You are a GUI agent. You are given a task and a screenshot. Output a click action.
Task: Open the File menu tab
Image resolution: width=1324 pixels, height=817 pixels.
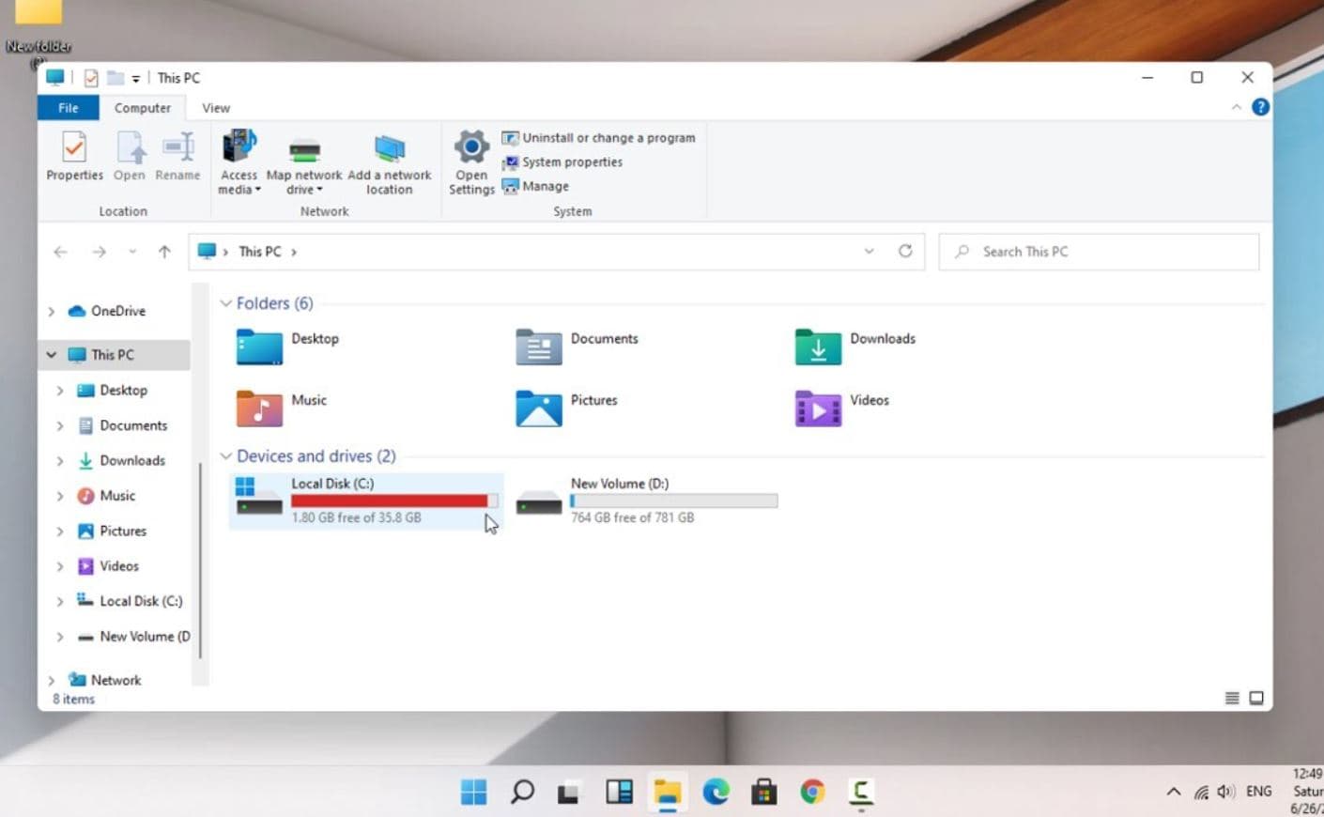tap(69, 108)
